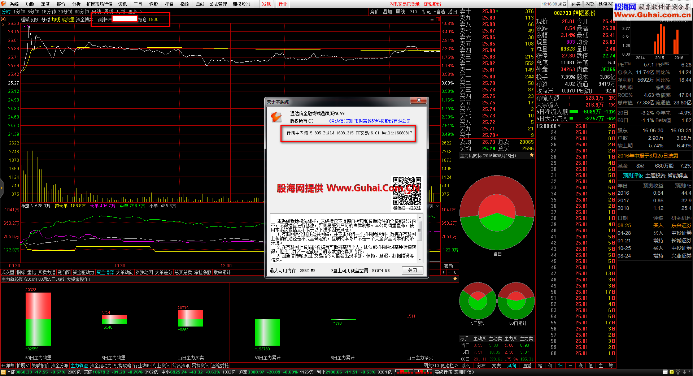The width and height of the screenshot is (693, 376).
Task: Click the orange logo icon in the about dialog
Action: (276, 117)
